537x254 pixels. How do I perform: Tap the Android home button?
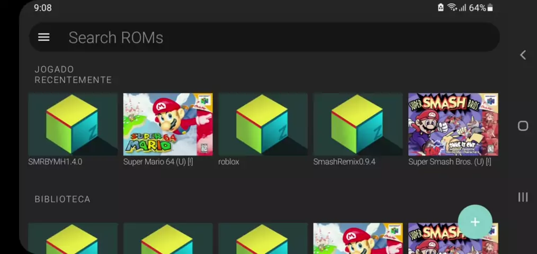pyautogui.click(x=523, y=126)
